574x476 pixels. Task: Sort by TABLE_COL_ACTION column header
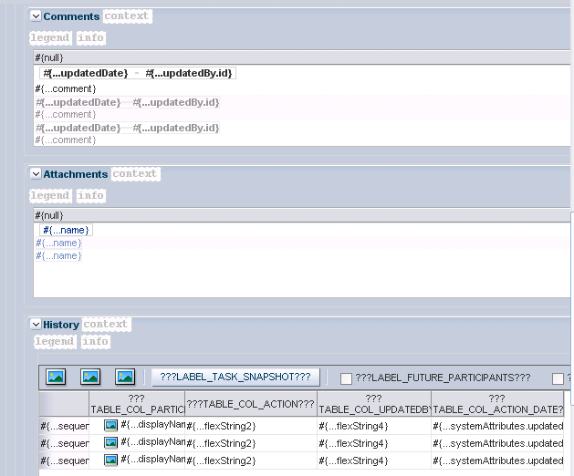point(251,404)
